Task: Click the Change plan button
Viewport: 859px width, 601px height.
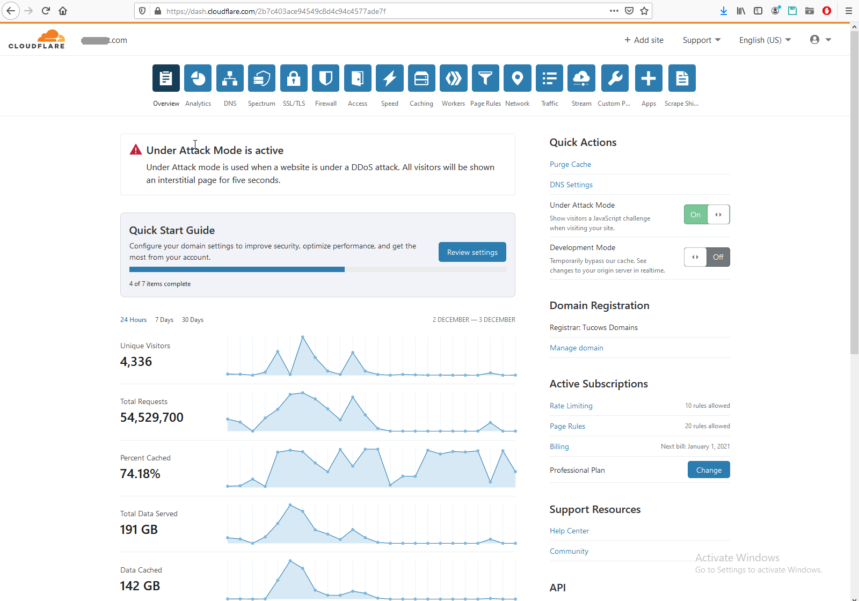Action: (709, 470)
